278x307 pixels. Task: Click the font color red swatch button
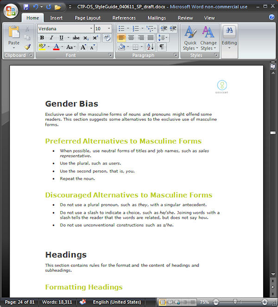click(x=56, y=47)
